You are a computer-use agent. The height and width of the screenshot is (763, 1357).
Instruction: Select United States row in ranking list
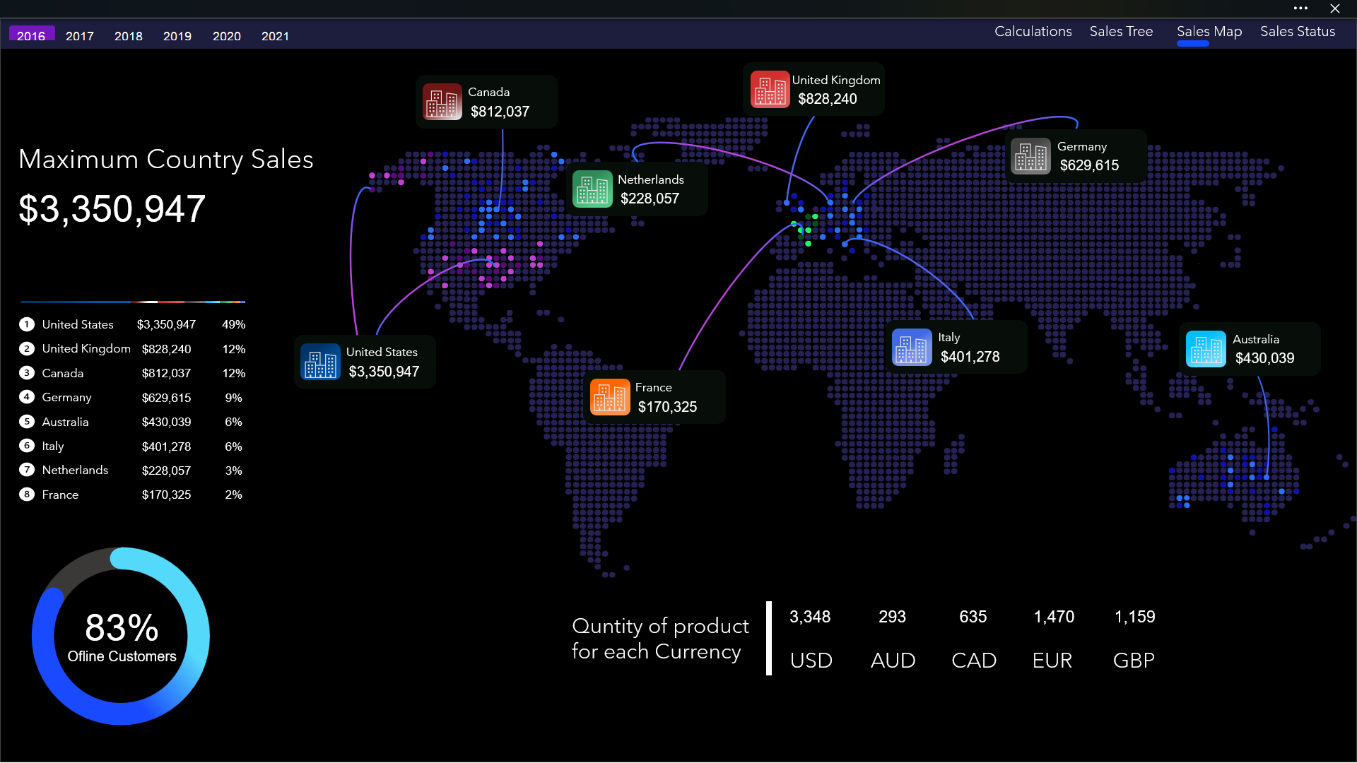(x=78, y=324)
